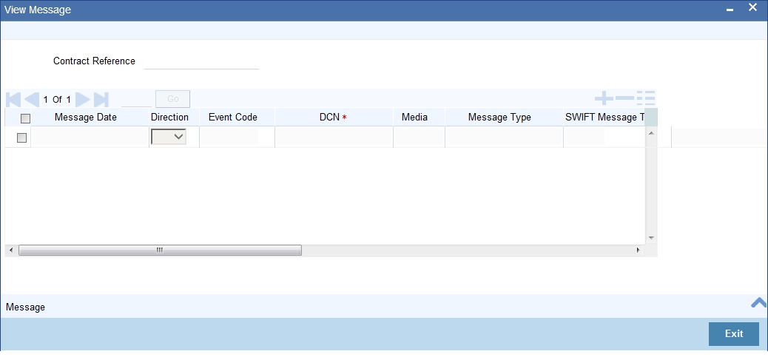Go to first page of message records
The width and height of the screenshot is (768, 357).
13,99
